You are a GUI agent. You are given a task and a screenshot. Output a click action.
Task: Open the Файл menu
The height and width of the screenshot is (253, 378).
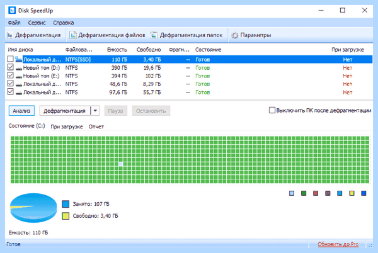[14, 23]
